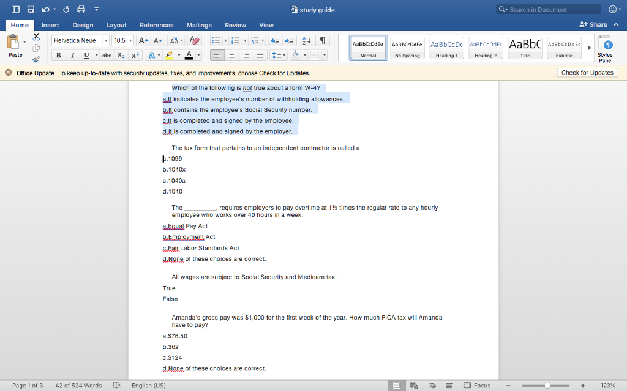Screen dimensions: 627x391
Task: Go to the Mailings tab
Action: 199,25
